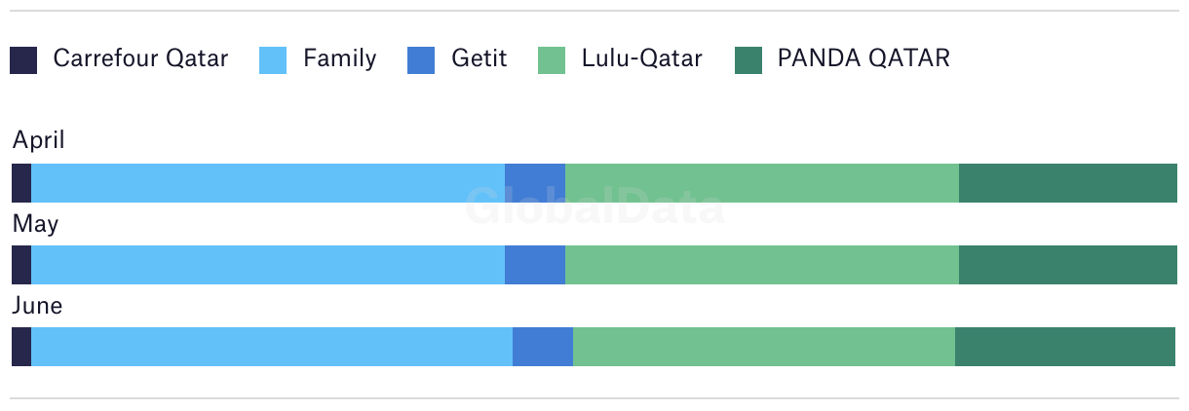Click the Lulu-Qatar segment in May bar
Image resolution: width=1189 pixels, height=411 pixels.
[x=762, y=265]
